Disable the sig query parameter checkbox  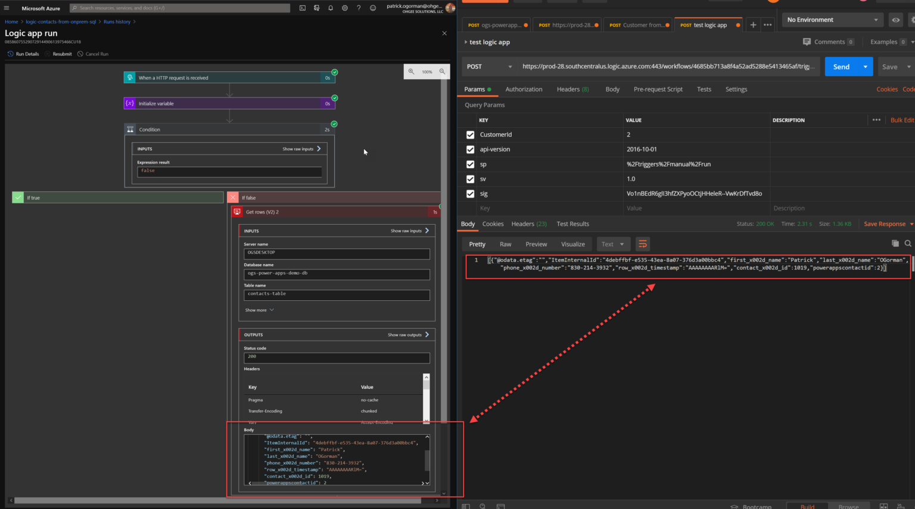[x=470, y=194]
